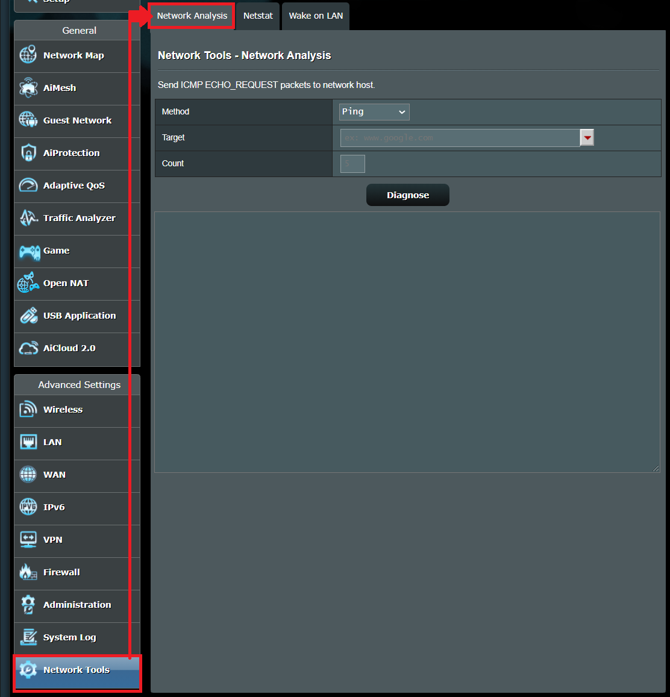Viewport: 670px width, 697px height.
Task: Click the AiMesh icon in sidebar
Action: pyautogui.click(x=28, y=87)
